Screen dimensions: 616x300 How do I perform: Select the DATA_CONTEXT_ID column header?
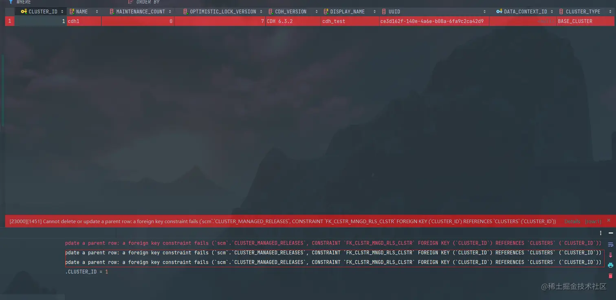click(523, 11)
